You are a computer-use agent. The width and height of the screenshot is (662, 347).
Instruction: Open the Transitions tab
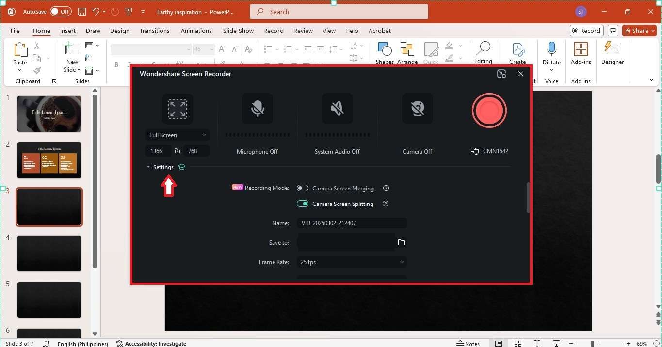coord(155,31)
